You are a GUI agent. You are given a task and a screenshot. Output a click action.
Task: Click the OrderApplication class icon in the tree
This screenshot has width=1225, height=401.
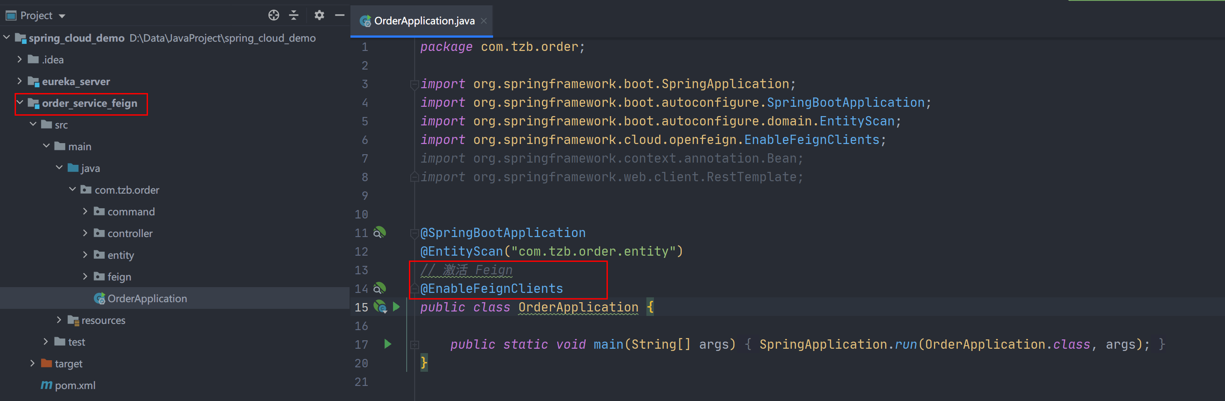pos(99,298)
